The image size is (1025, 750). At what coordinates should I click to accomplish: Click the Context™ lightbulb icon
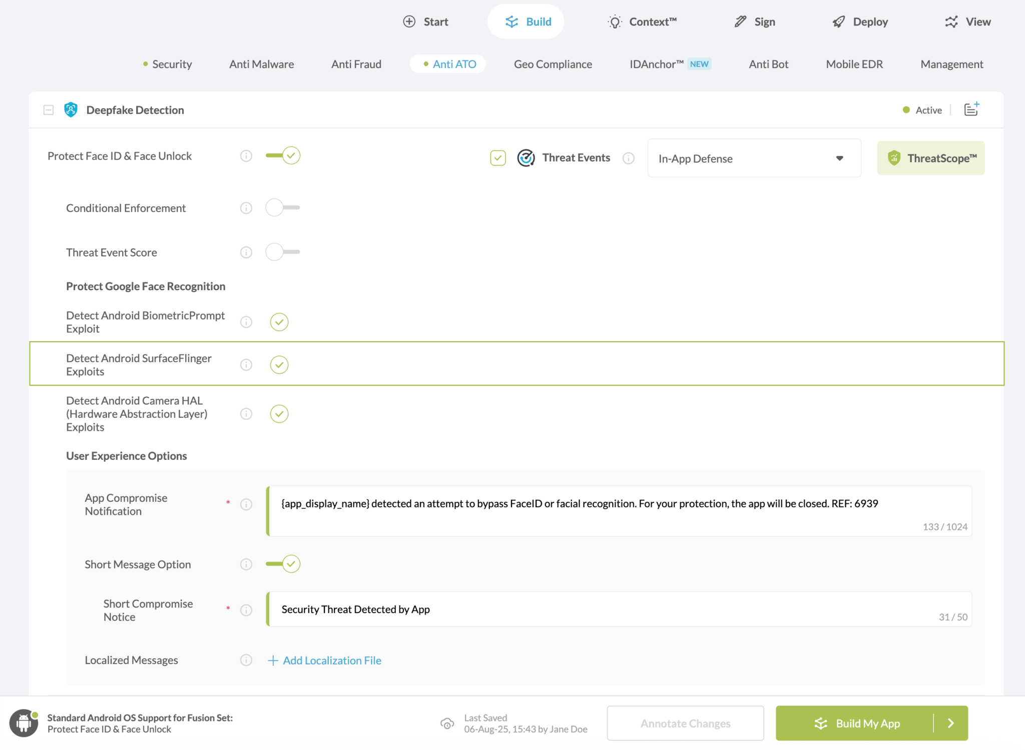(614, 22)
